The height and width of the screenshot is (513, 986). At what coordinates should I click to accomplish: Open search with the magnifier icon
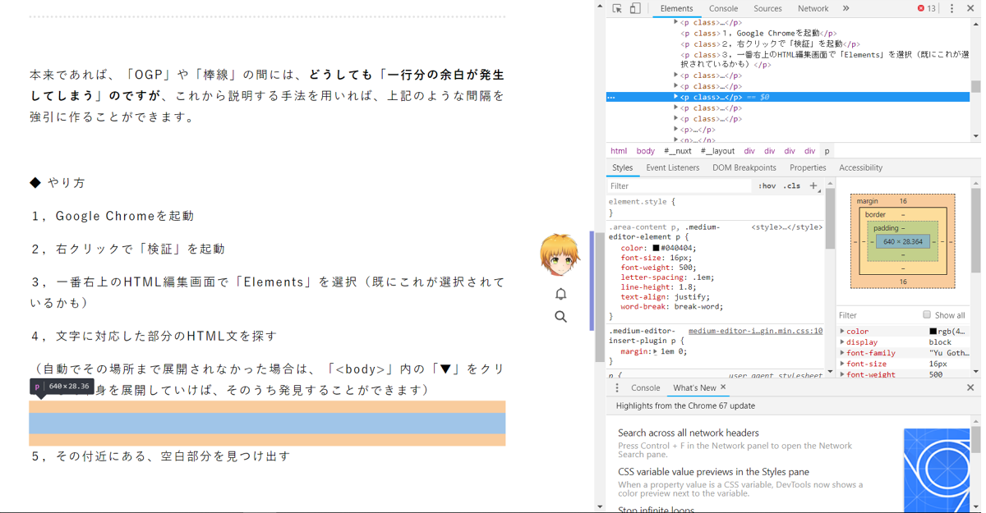pyautogui.click(x=560, y=317)
